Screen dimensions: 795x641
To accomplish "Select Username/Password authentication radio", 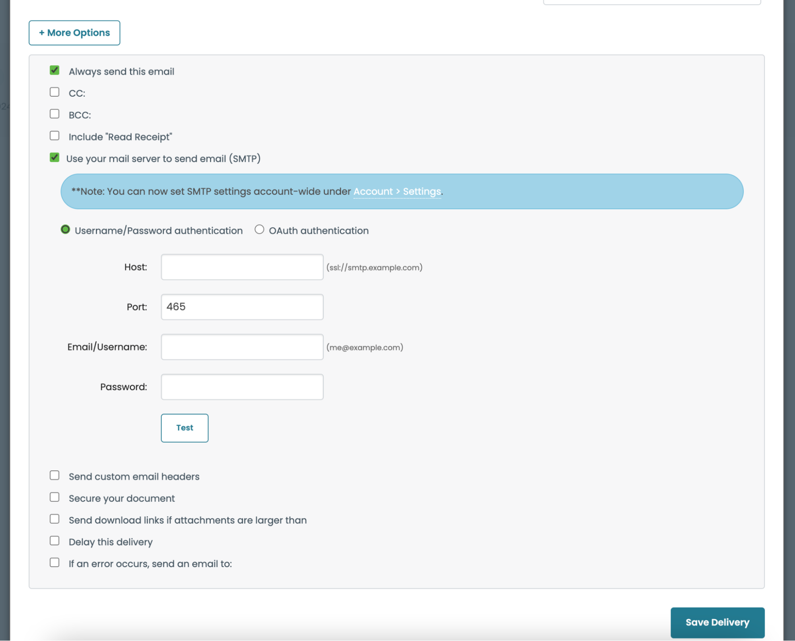I will (x=66, y=230).
